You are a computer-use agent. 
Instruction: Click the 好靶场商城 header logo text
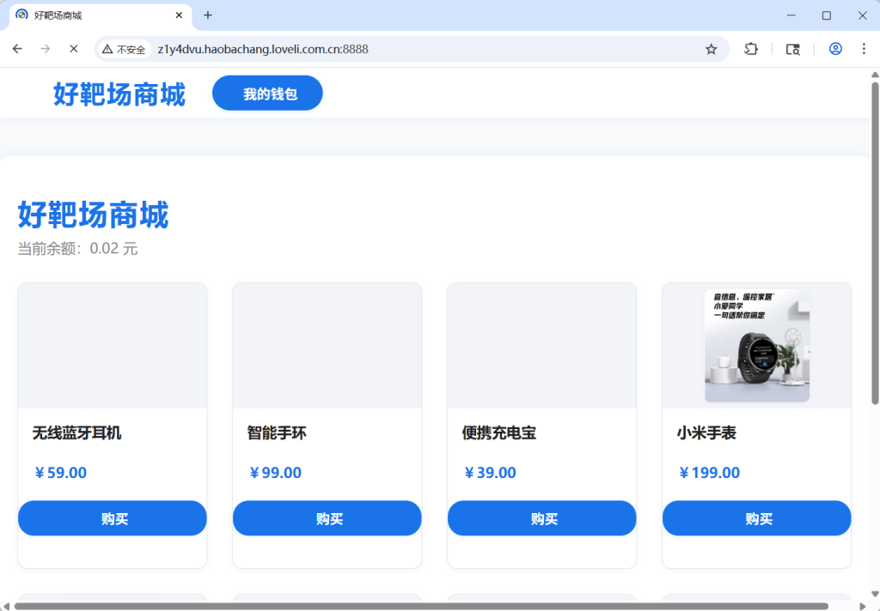click(119, 94)
